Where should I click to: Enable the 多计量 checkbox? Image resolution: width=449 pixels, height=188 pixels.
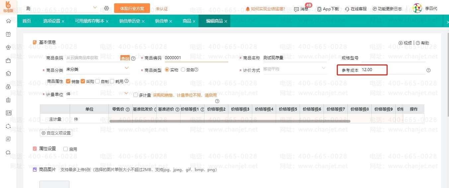135,95
